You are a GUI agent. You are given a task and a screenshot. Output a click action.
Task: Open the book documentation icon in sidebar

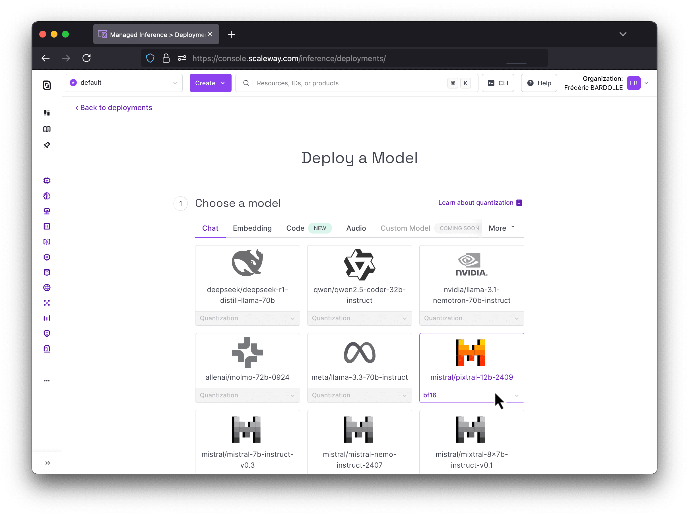click(47, 129)
